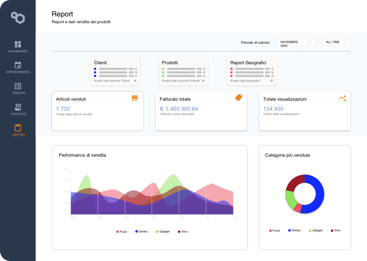Toggle Vino series in sales chart legend
The height and width of the screenshot is (261, 367).
pyautogui.click(x=183, y=231)
